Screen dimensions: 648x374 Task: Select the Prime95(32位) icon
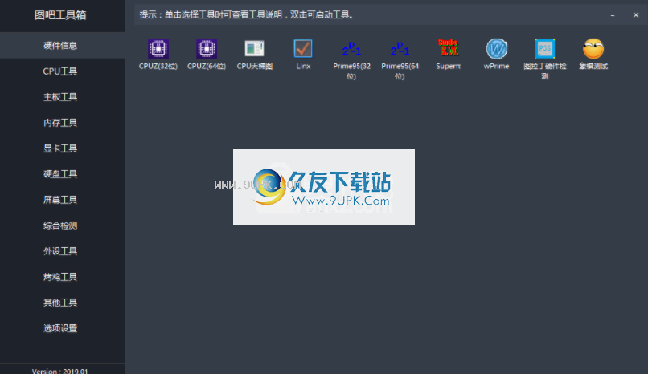coord(351,49)
